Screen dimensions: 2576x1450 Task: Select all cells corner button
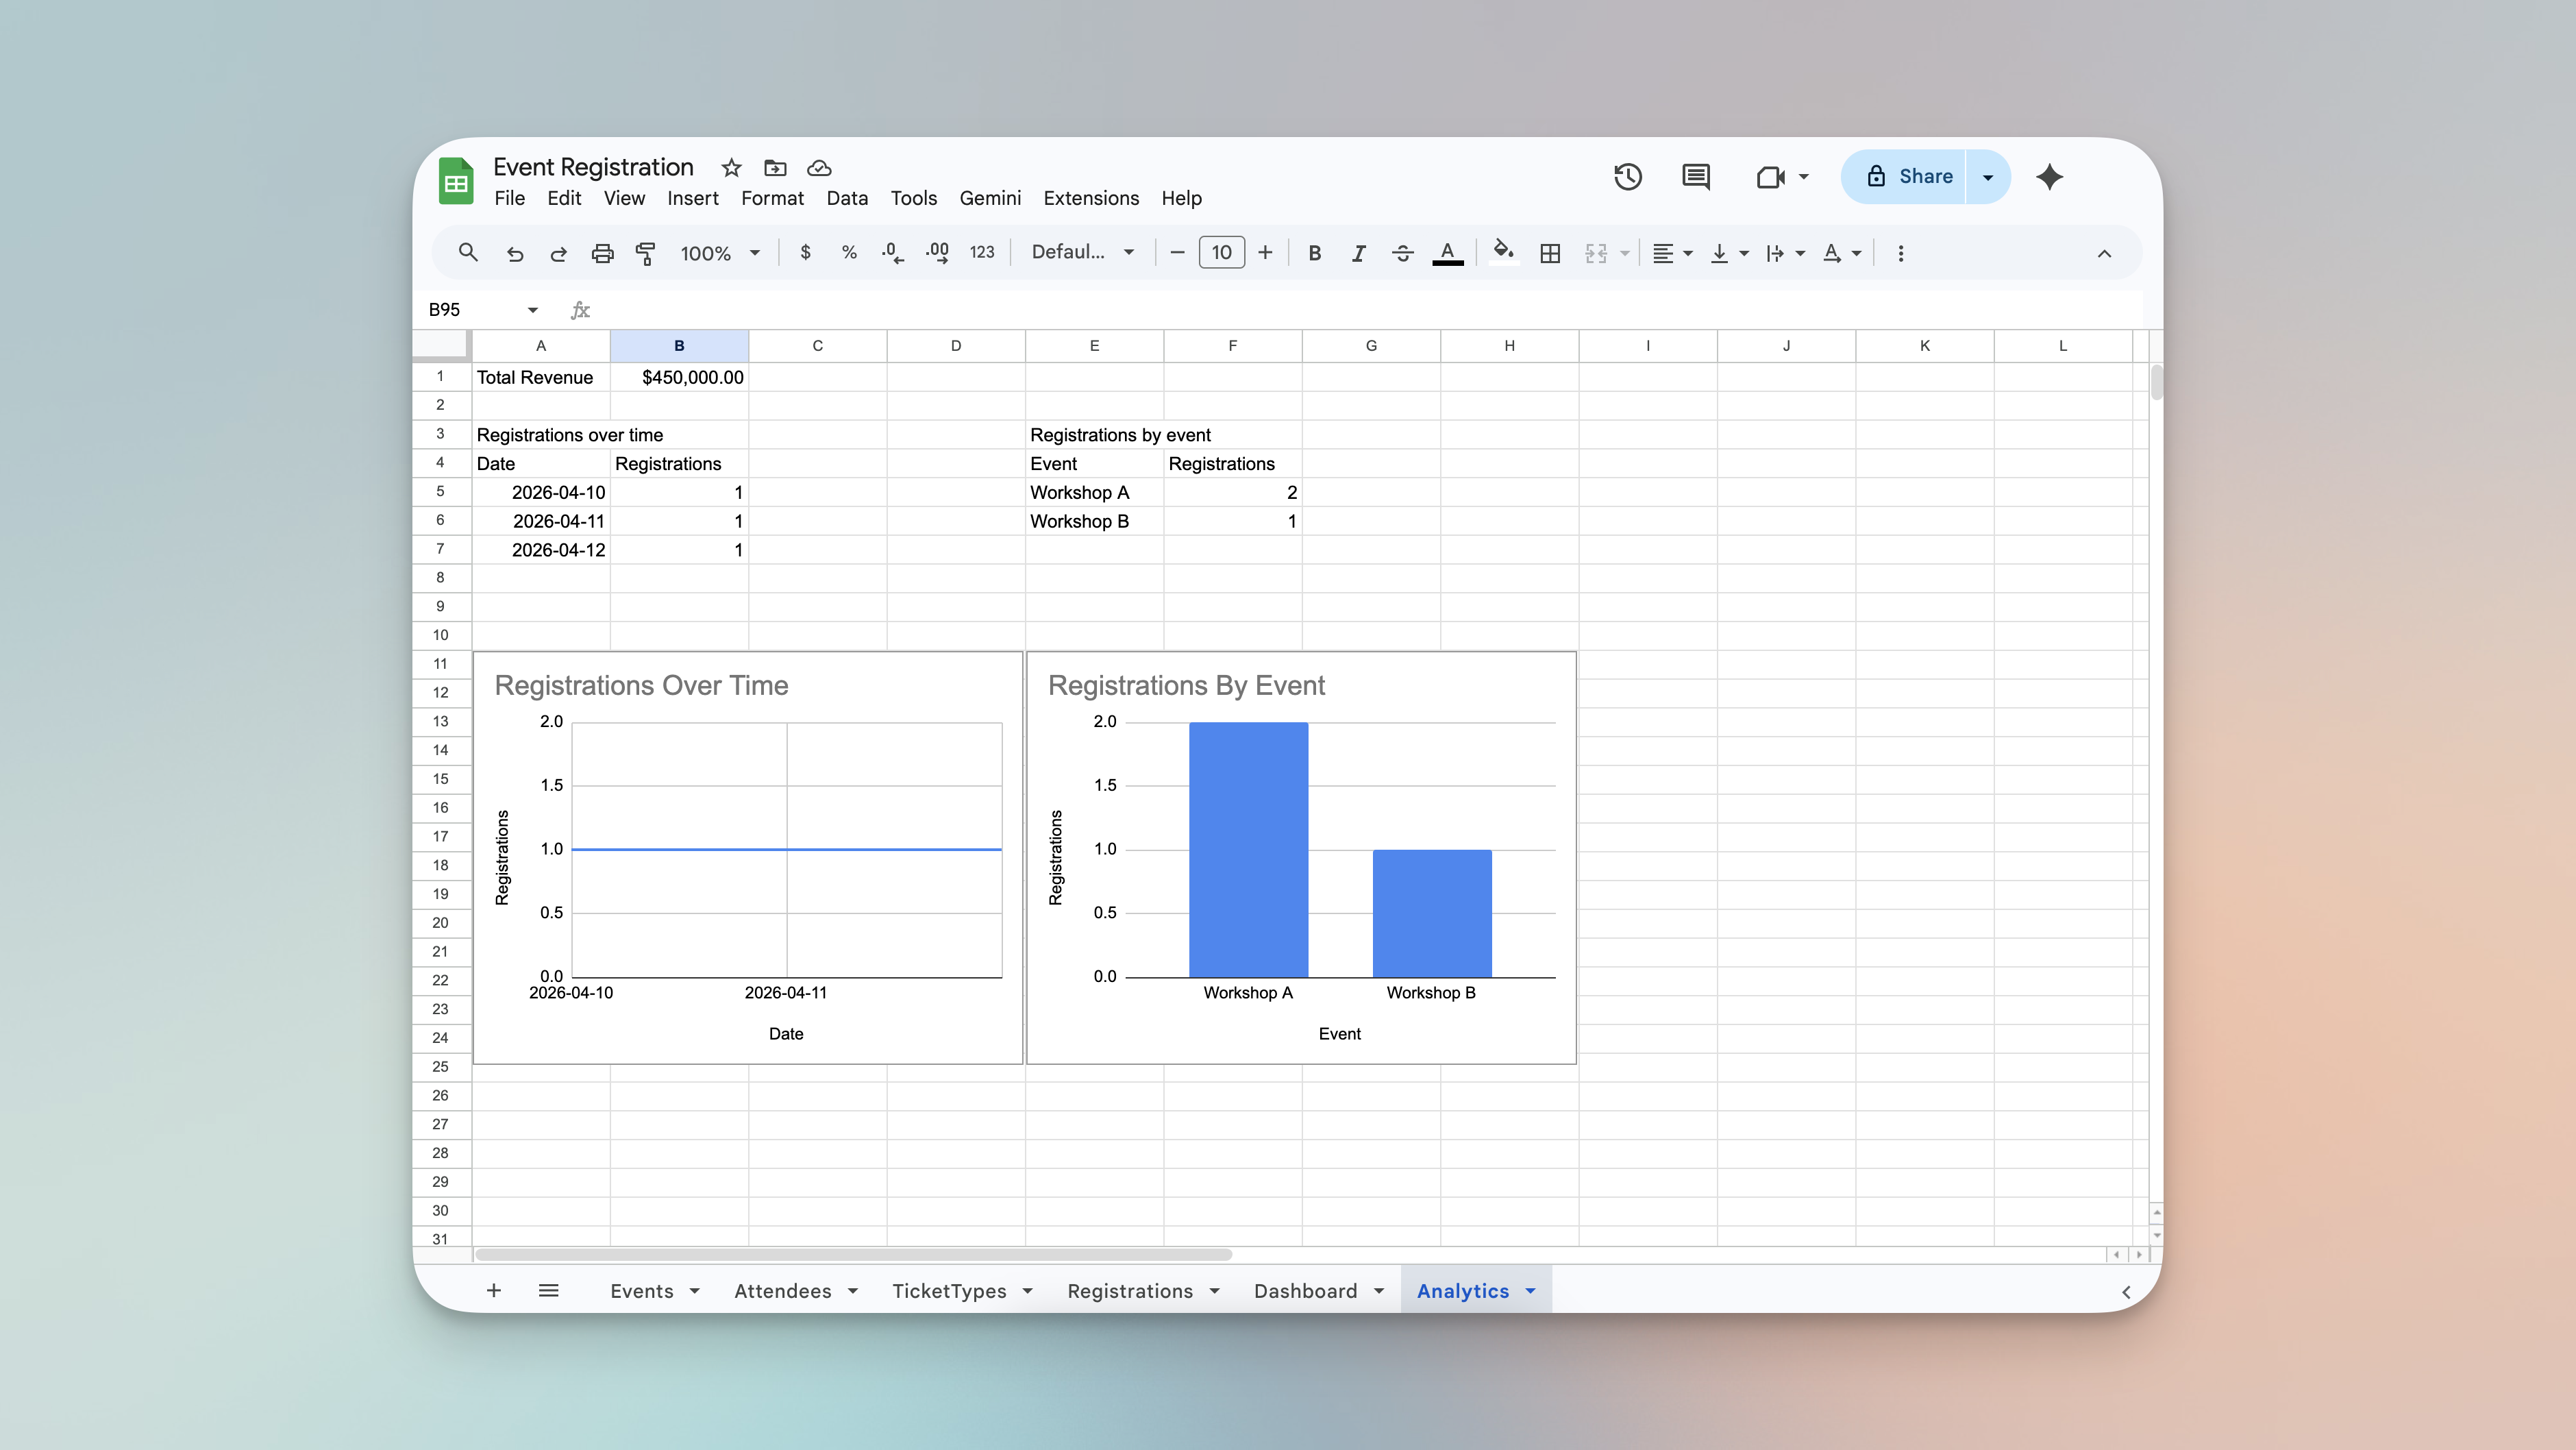440,346
